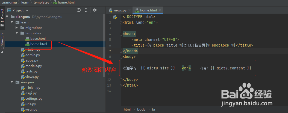Open the Project view dropdown
The height and width of the screenshot is (113, 288).
27,10
